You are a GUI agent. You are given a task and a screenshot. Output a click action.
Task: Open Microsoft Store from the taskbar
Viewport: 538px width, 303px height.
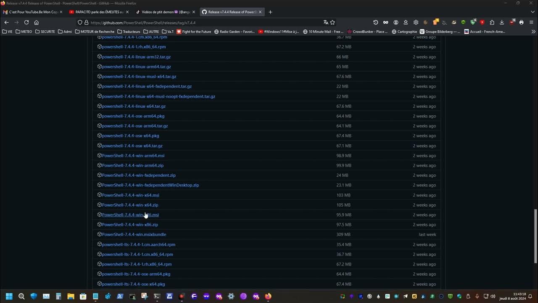pos(83,296)
